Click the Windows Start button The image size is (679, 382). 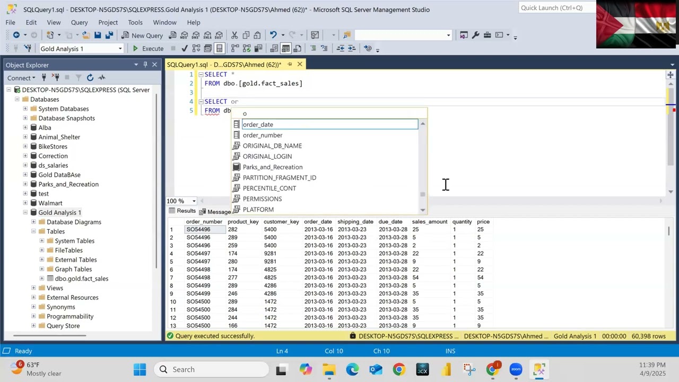(140, 369)
